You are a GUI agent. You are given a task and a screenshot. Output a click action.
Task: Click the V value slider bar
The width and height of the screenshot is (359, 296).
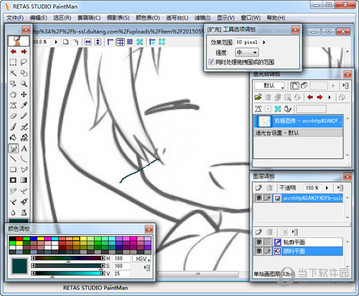tap(68, 273)
